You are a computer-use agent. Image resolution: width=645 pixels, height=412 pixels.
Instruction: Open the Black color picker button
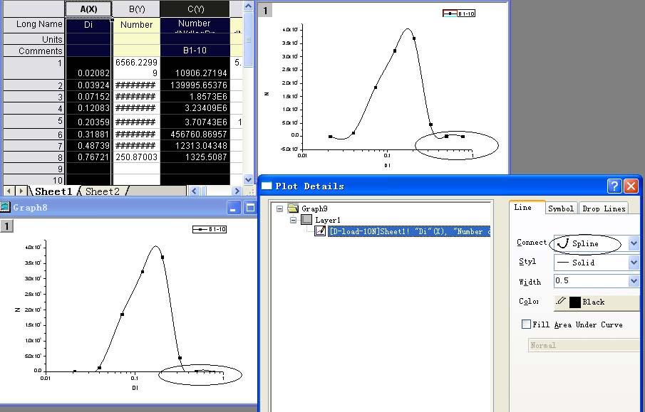point(597,302)
